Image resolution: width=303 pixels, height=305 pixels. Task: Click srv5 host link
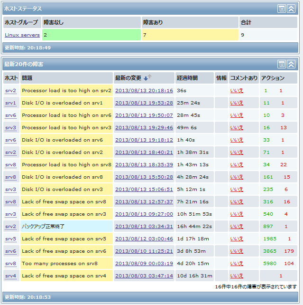[x=11, y=239]
